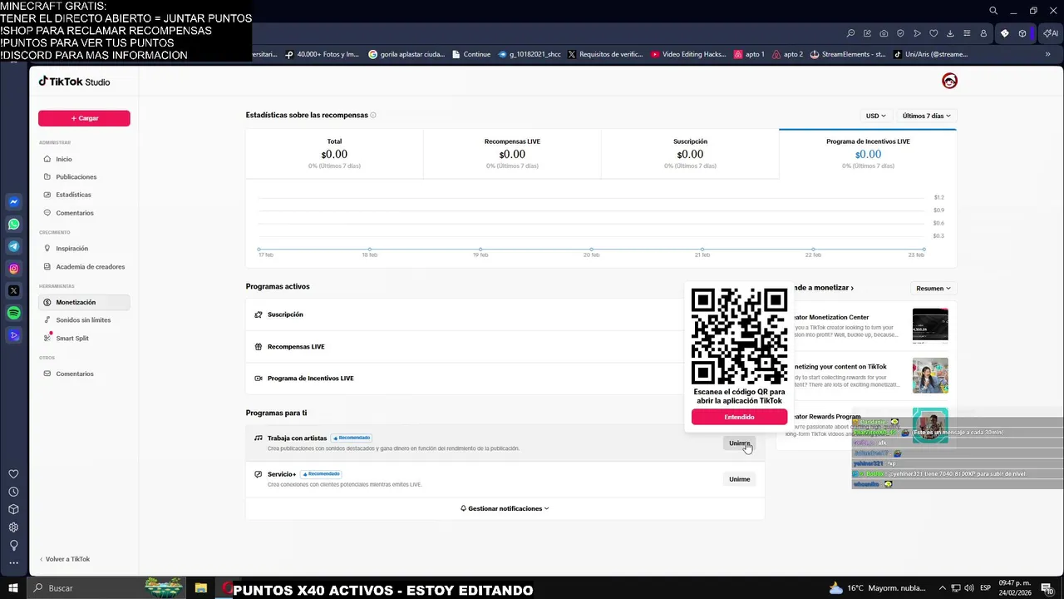Viewport: 1064px width, 599px height.
Task: Open Sonidos sin límites
Action: click(84, 320)
